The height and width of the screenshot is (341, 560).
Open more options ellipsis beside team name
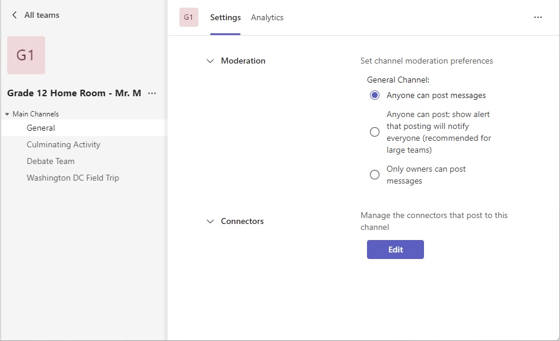click(x=152, y=93)
